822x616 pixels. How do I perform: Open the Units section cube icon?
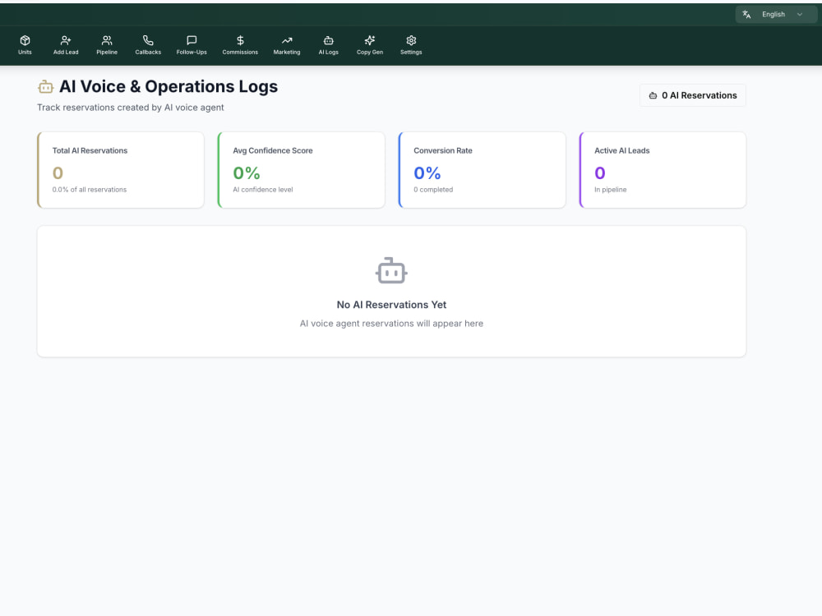tap(25, 40)
